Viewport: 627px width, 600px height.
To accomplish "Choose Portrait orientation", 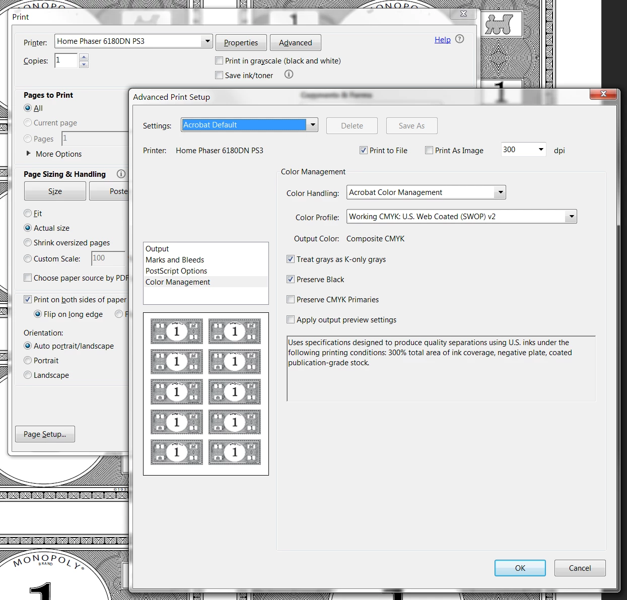I will point(28,360).
